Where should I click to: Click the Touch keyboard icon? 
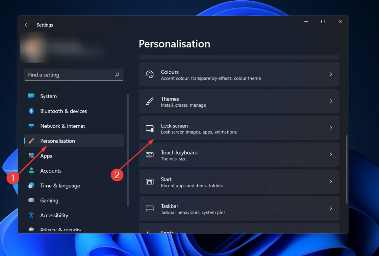coord(150,155)
